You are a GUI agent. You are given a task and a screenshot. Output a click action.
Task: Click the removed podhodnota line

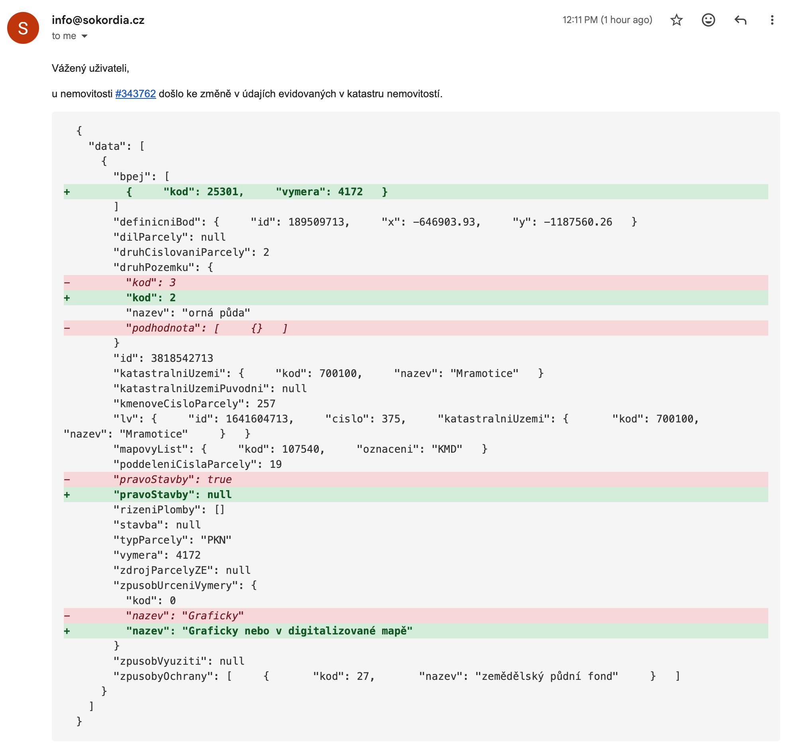(206, 328)
